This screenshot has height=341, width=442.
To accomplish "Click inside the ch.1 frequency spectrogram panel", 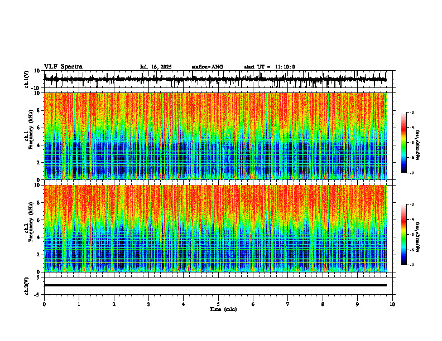I will (x=218, y=136).
